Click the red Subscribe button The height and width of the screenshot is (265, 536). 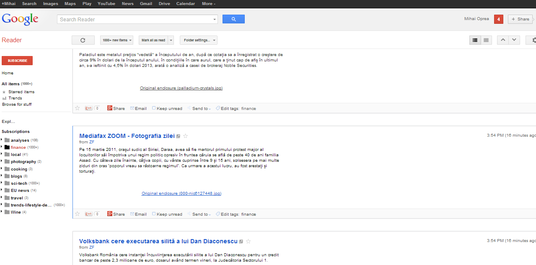click(x=17, y=61)
